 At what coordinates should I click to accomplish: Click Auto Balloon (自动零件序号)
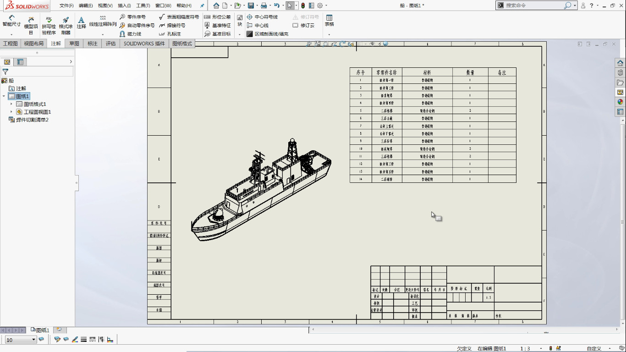137,26
